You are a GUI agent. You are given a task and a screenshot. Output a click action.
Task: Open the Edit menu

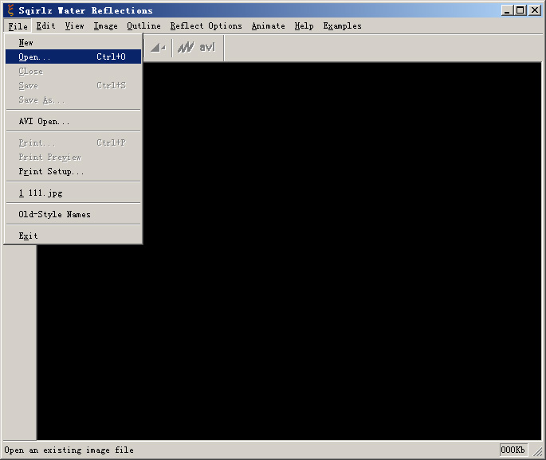[x=45, y=26]
